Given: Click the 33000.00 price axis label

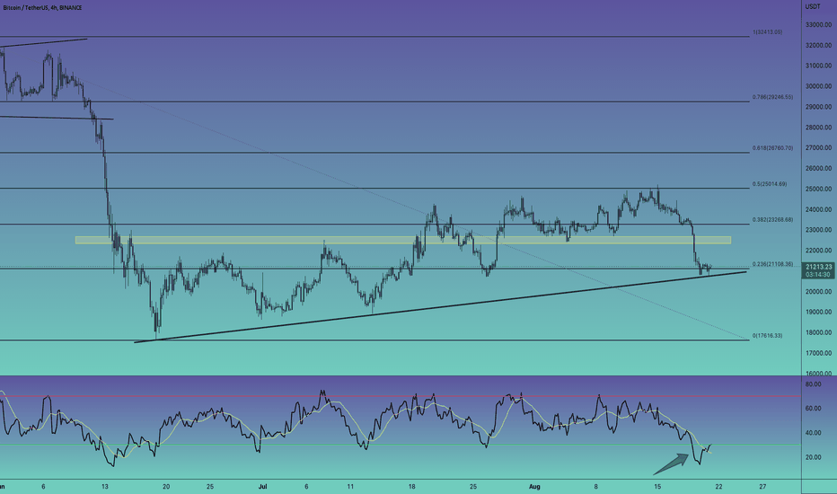Looking at the screenshot, I should (818, 24).
